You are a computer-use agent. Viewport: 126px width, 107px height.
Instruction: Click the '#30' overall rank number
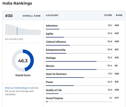click(x=9, y=16)
